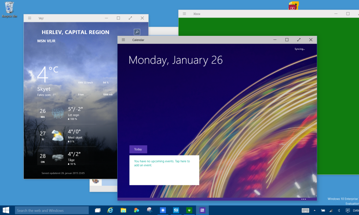Open the Calendar more options ellipsis
Image resolution: width=359 pixels, height=215 pixels.
tap(304, 199)
